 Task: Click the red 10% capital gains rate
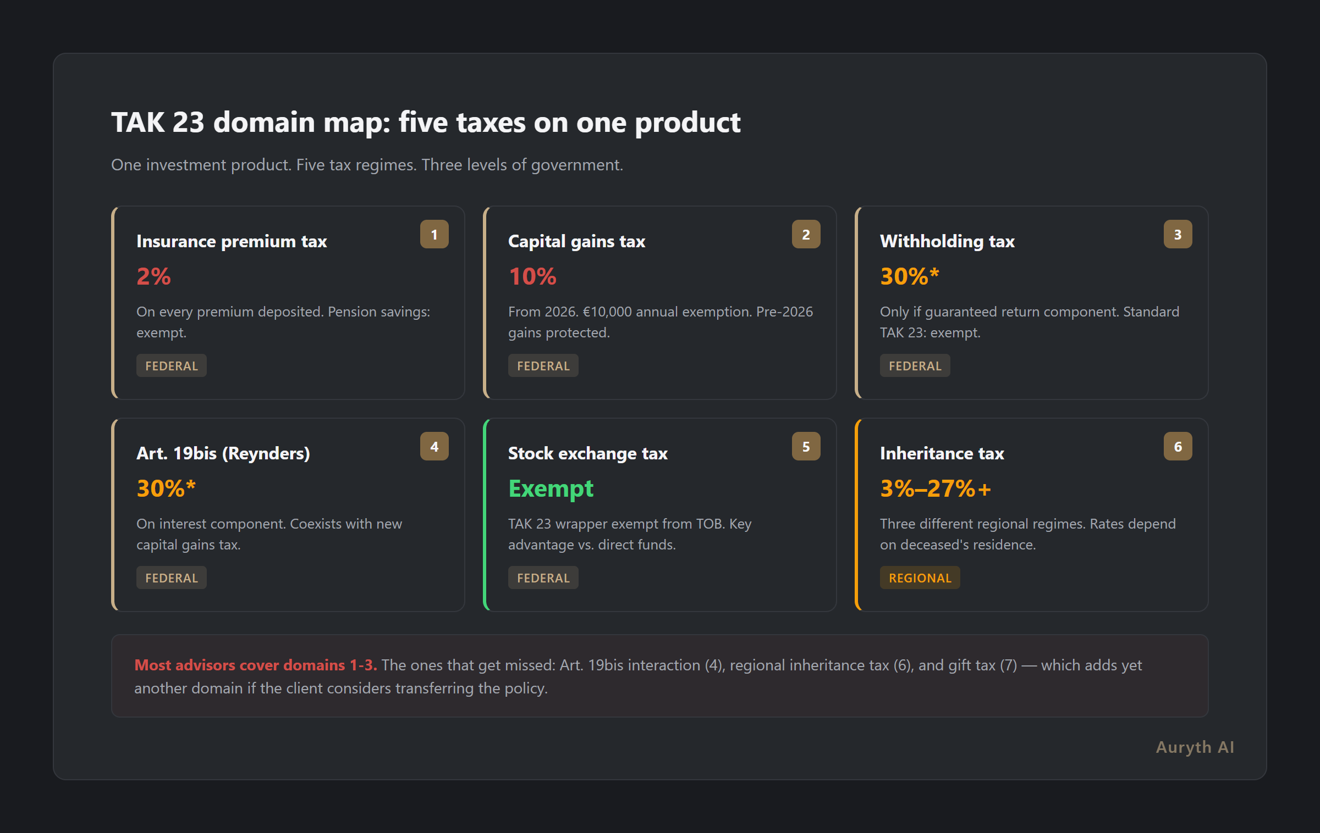coord(532,276)
